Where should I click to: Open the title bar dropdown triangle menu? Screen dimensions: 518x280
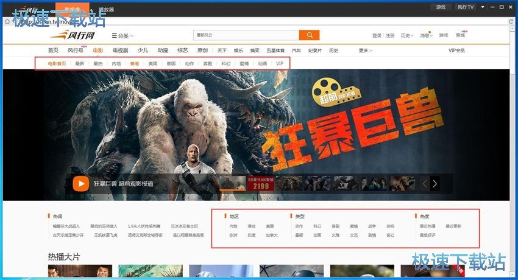tap(483, 7)
